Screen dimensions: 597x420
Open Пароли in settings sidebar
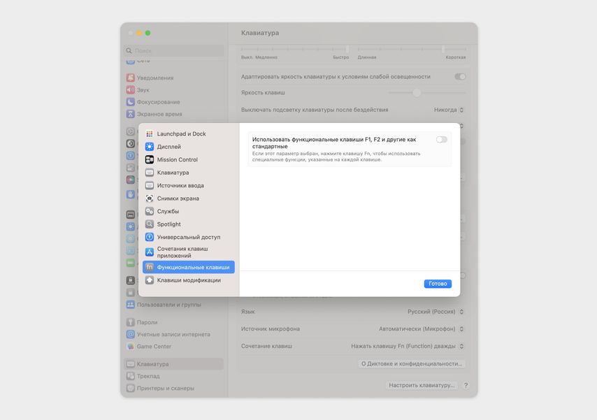point(147,322)
